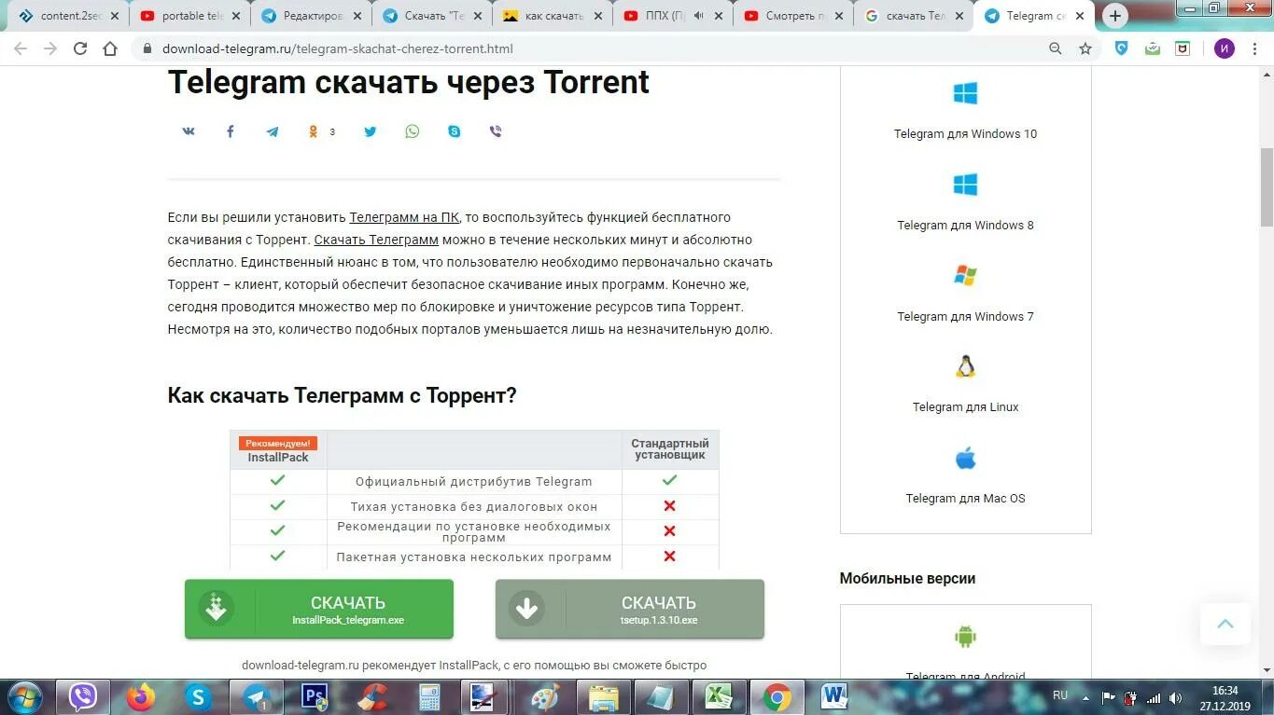Click the Рекомендуем! InstallPack header
This screenshot has height=715, width=1274.
[x=278, y=450]
